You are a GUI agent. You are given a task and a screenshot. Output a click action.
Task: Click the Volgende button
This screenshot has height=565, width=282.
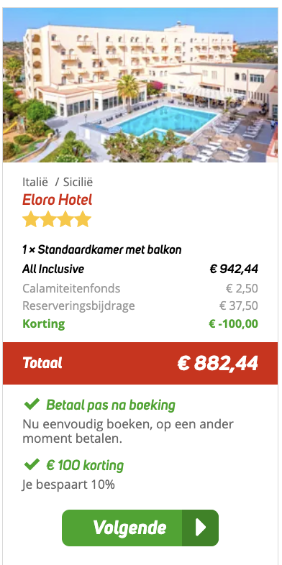pyautogui.click(x=140, y=528)
